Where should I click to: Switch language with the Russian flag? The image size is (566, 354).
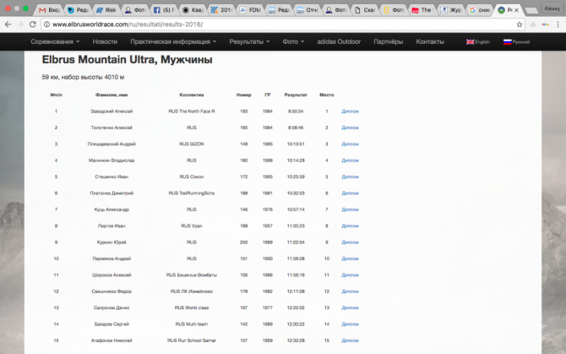tap(516, 41)
